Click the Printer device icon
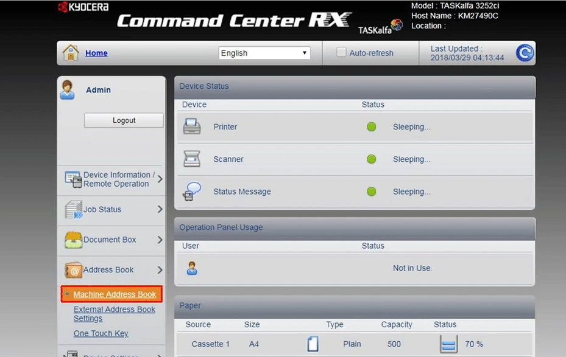The image size is (566, 357). click(x=192, y=127)
